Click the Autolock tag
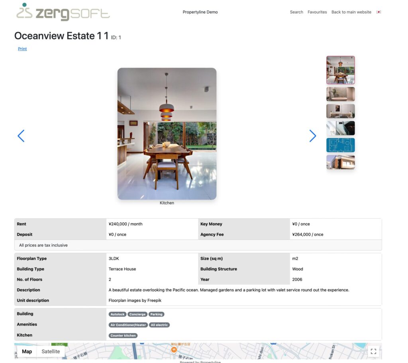This screenshot has width=408, height=363. (118, 314)
